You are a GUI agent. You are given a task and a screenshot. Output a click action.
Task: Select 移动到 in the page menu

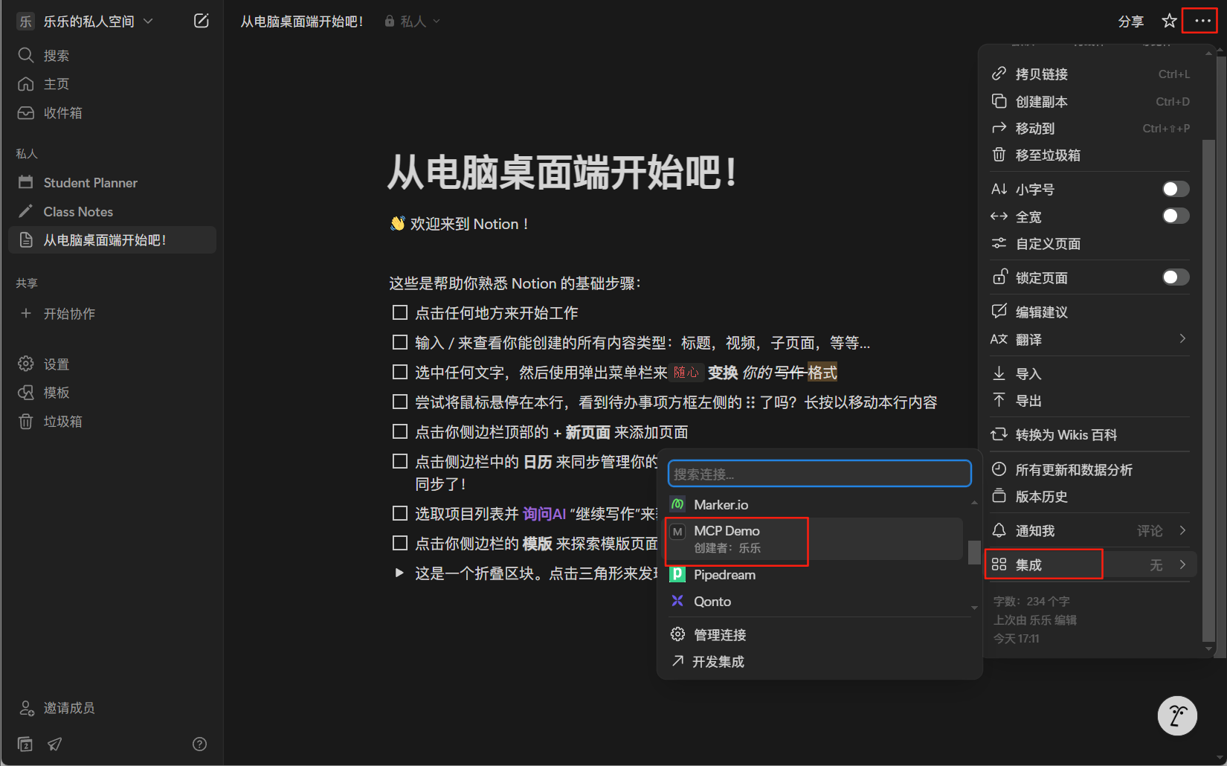click(x=1089, y=128)
